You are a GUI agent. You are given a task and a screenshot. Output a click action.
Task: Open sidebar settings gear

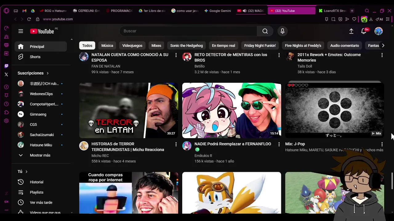6,121
